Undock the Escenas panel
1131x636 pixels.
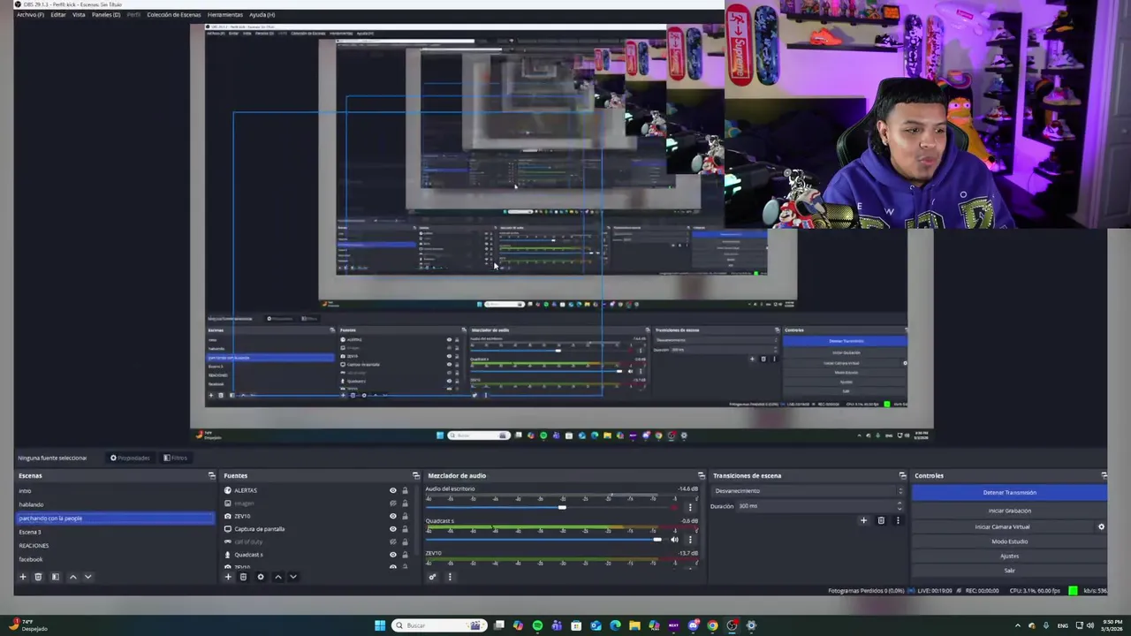(x=211, y=475)
